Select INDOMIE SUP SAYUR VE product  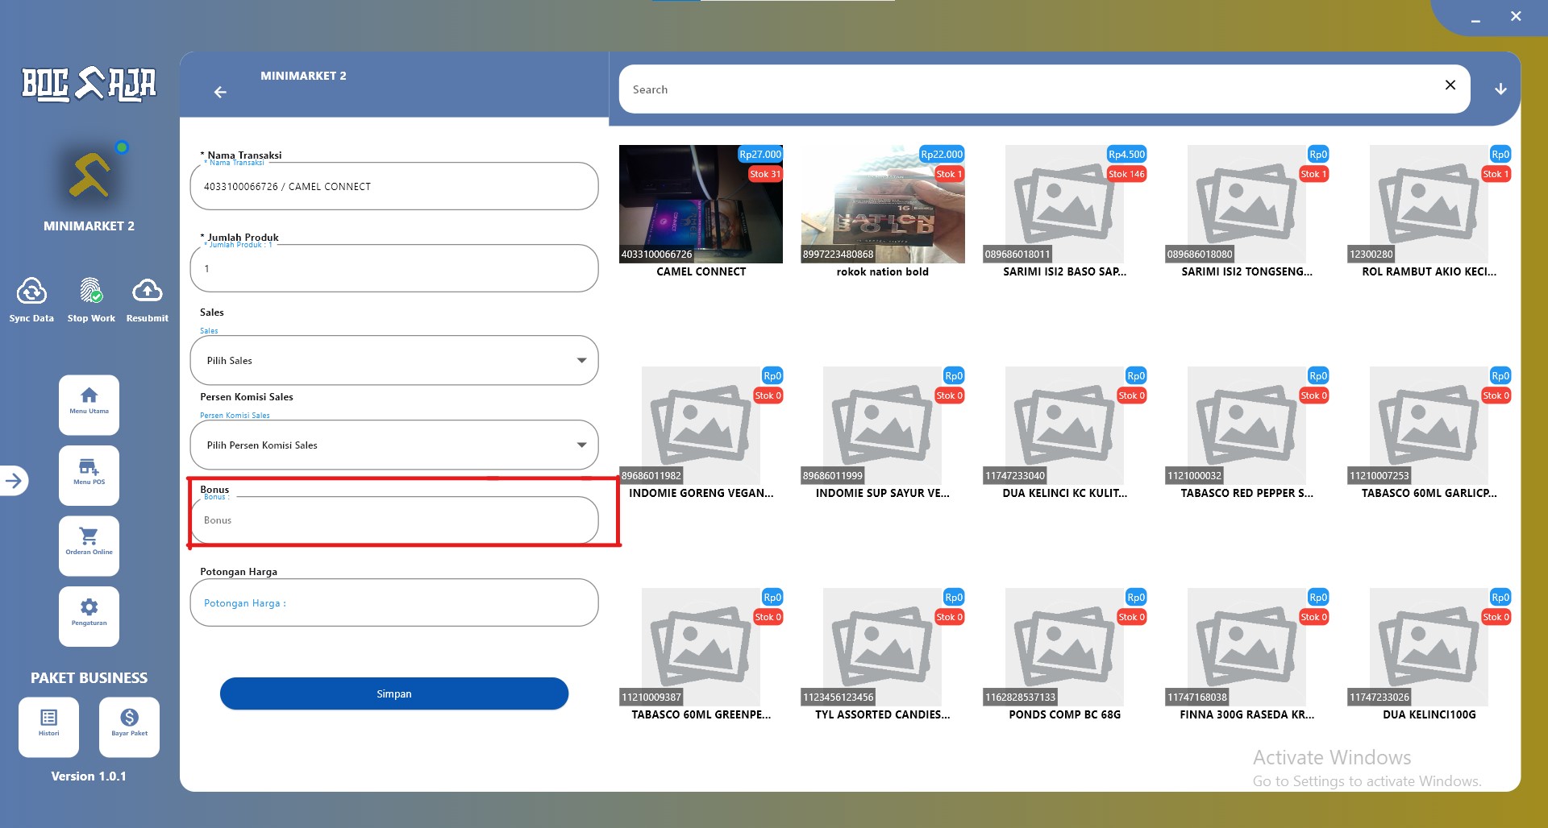(883, 425)
